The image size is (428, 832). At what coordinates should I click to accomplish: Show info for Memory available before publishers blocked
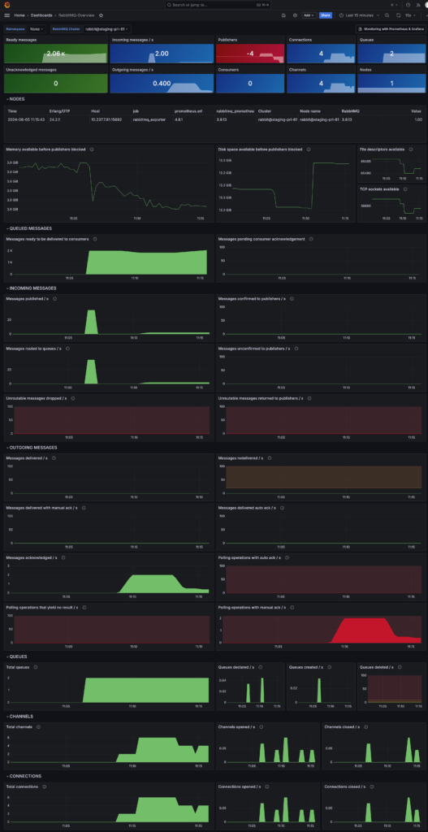[92, 149]
